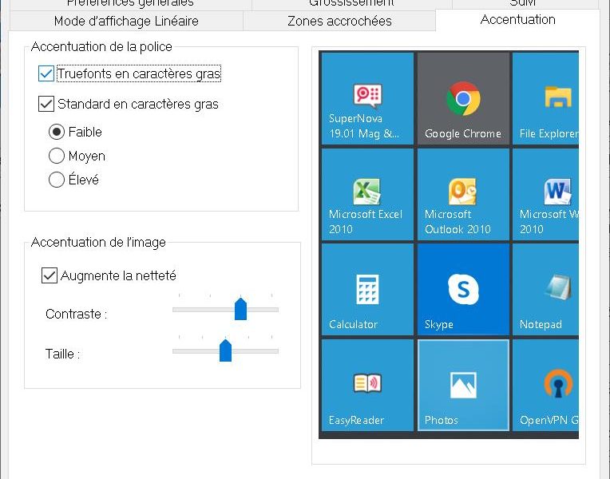Click the Notepad icon in preview

click(558, 287)
